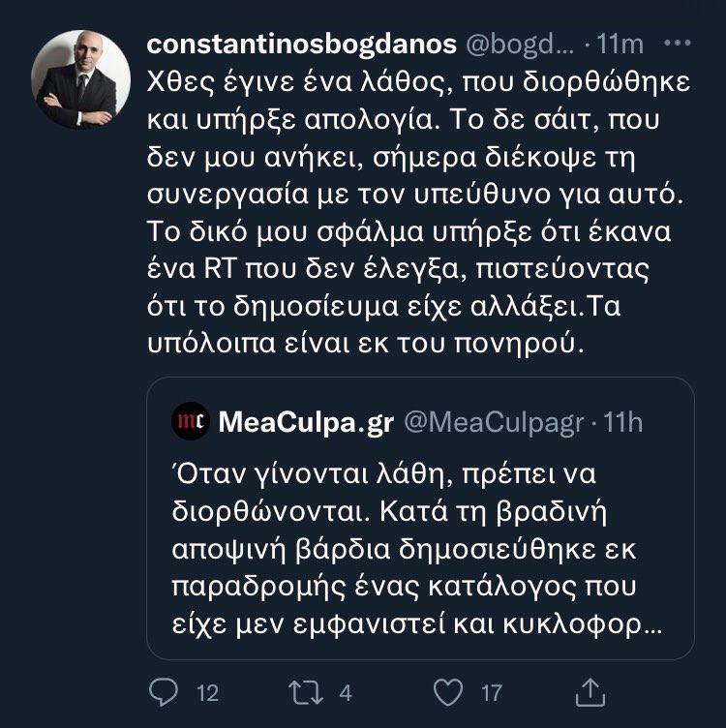Click the reply count of 12

tap(207, 692)
